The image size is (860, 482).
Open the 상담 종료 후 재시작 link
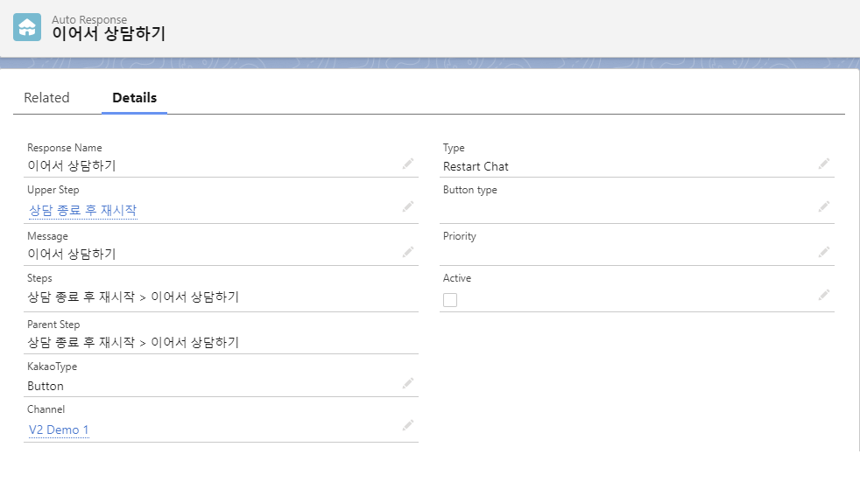[82, 211]
